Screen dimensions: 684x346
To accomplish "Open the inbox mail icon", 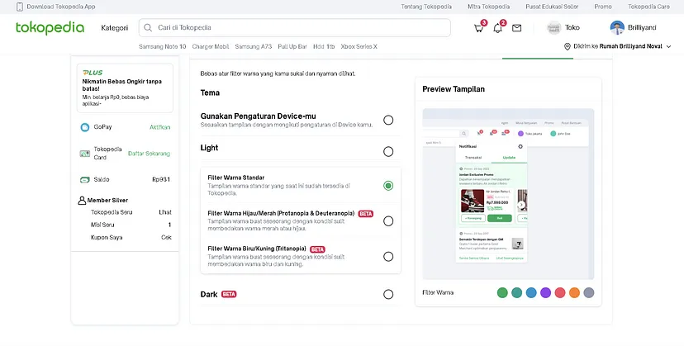I will (516, 28).
